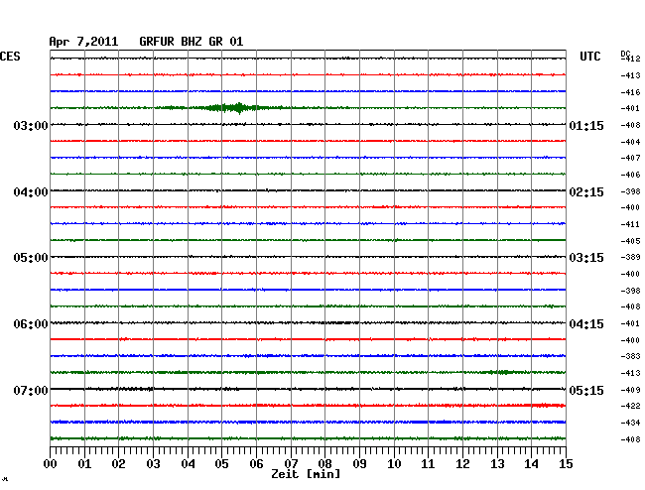Click the DC value "-404"
645x490 pixels.
(x=630, y=142)
